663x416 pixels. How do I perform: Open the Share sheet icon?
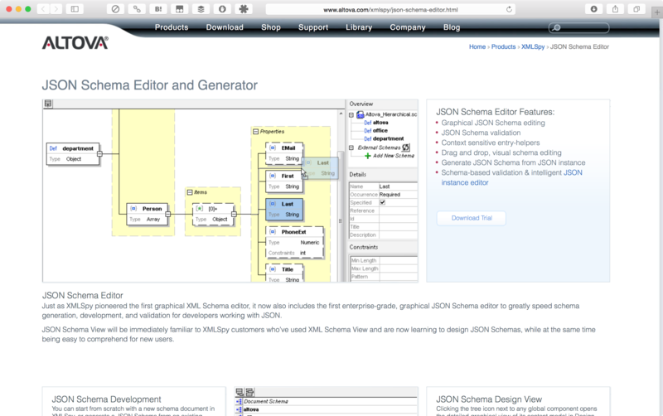pyautogui.click(x=615, y=9)
